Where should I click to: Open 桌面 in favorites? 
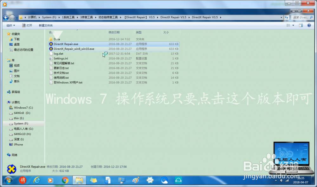[x=15, y=44]
